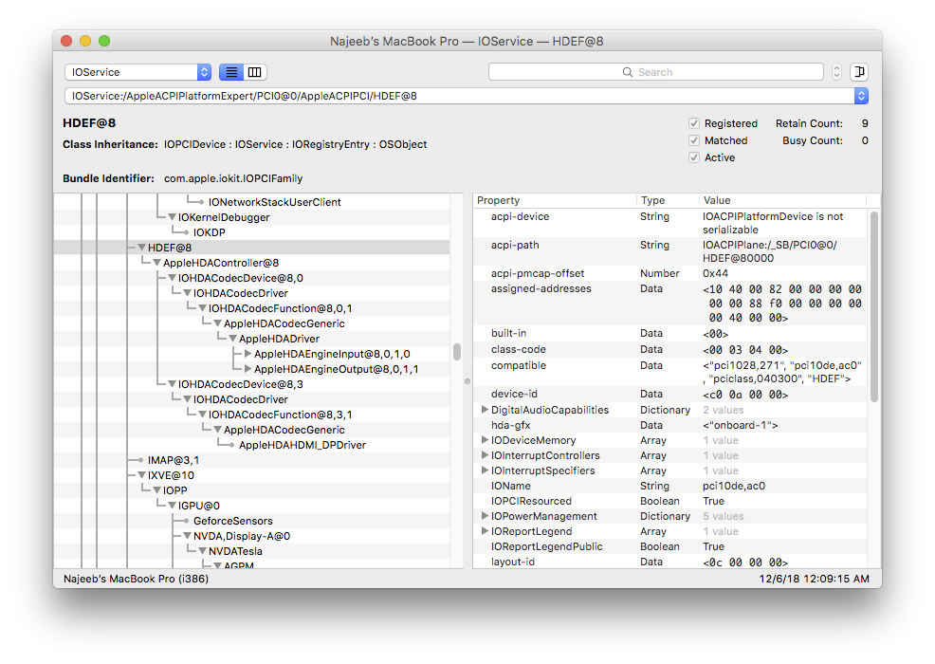The width and height of the screenshot is (935, 664).
Task: Select the IOReportLegendPublic property row
Action: tap(670, 546)
